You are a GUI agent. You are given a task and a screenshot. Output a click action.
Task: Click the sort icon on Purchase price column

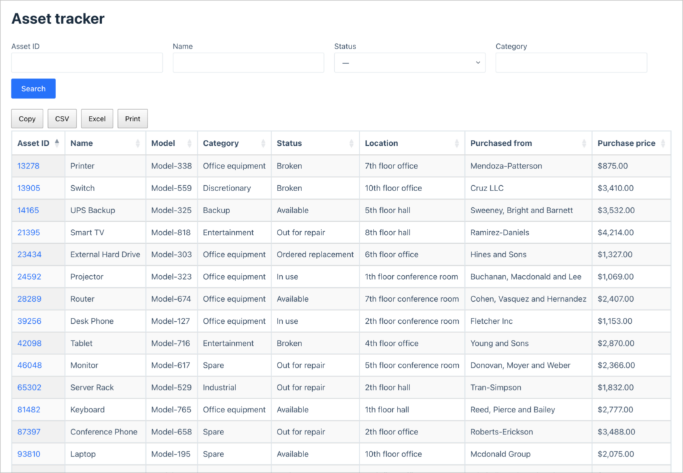[x=664, y=143]
